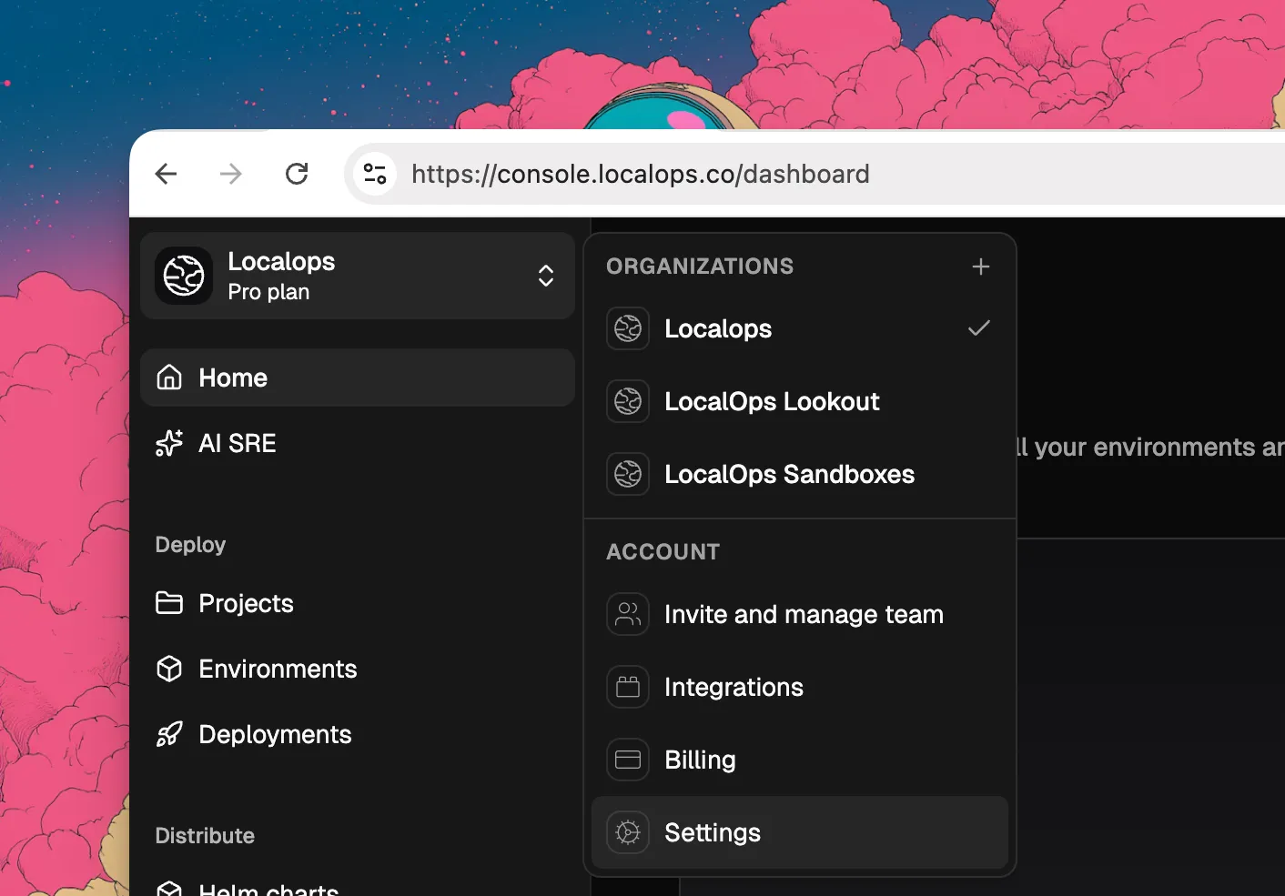
Task: Switch to LocalOps Sandboxes organization
Action: click(800, 474)
